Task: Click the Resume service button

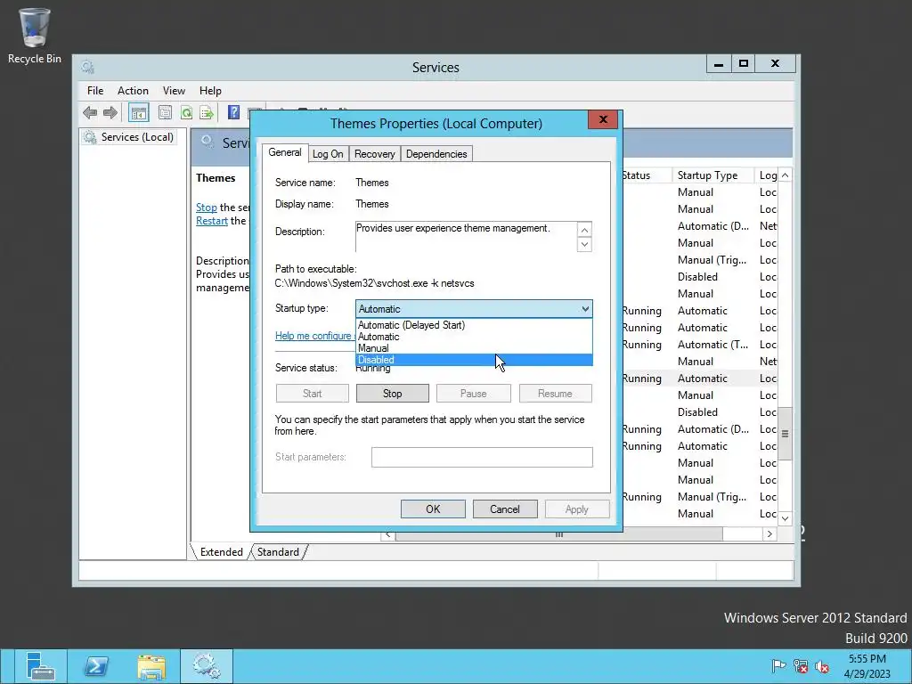Action: pyautogui.click(x=555, y=394)
